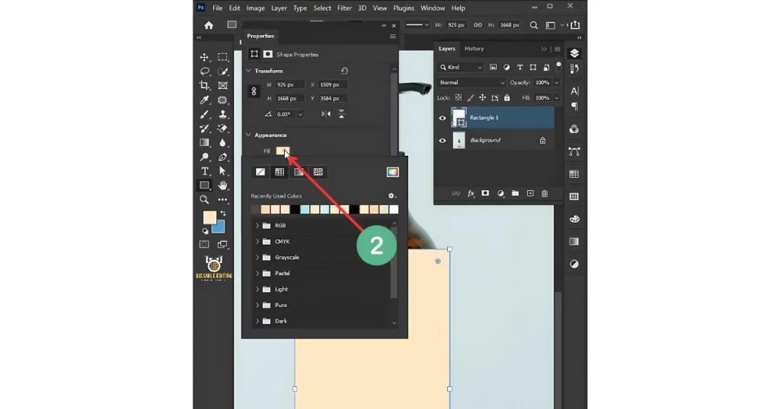
Task: Open the swatches gear settings menu
Action: (x=392, y=196)
